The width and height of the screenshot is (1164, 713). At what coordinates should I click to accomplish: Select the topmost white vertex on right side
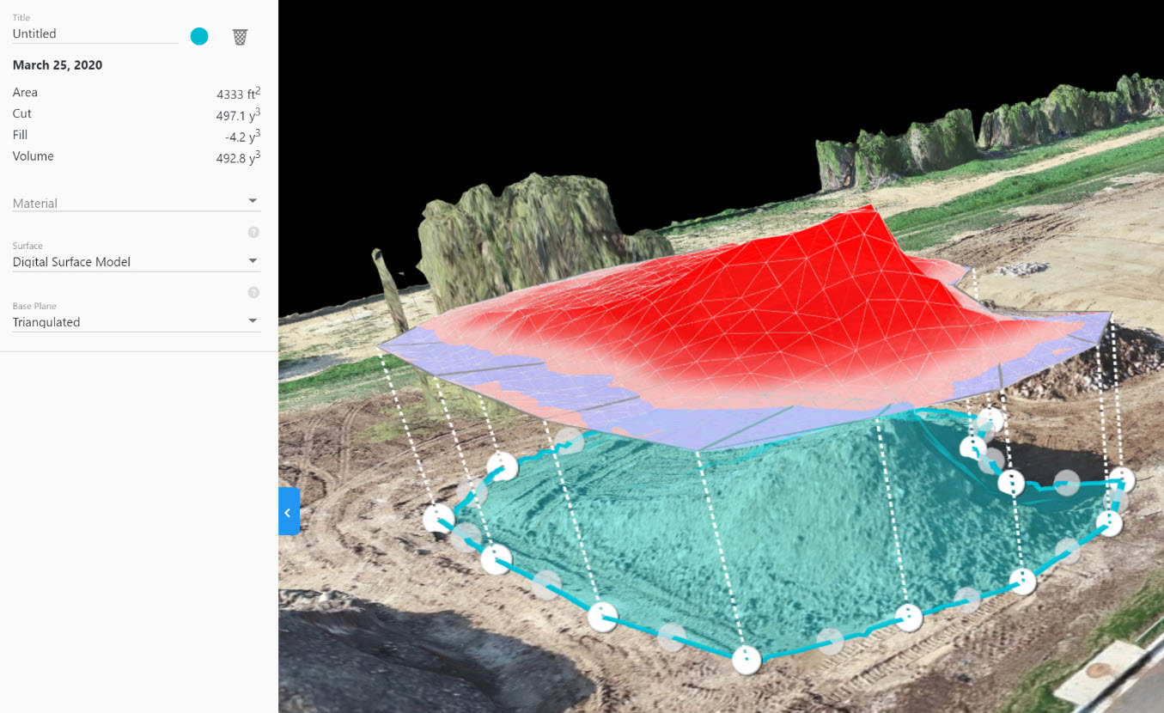(x=990, y=420)
